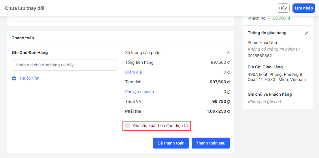Click the Khách nợ amount -7,128,000
This screenshot has height=158, width=319.
pos(278,18)
